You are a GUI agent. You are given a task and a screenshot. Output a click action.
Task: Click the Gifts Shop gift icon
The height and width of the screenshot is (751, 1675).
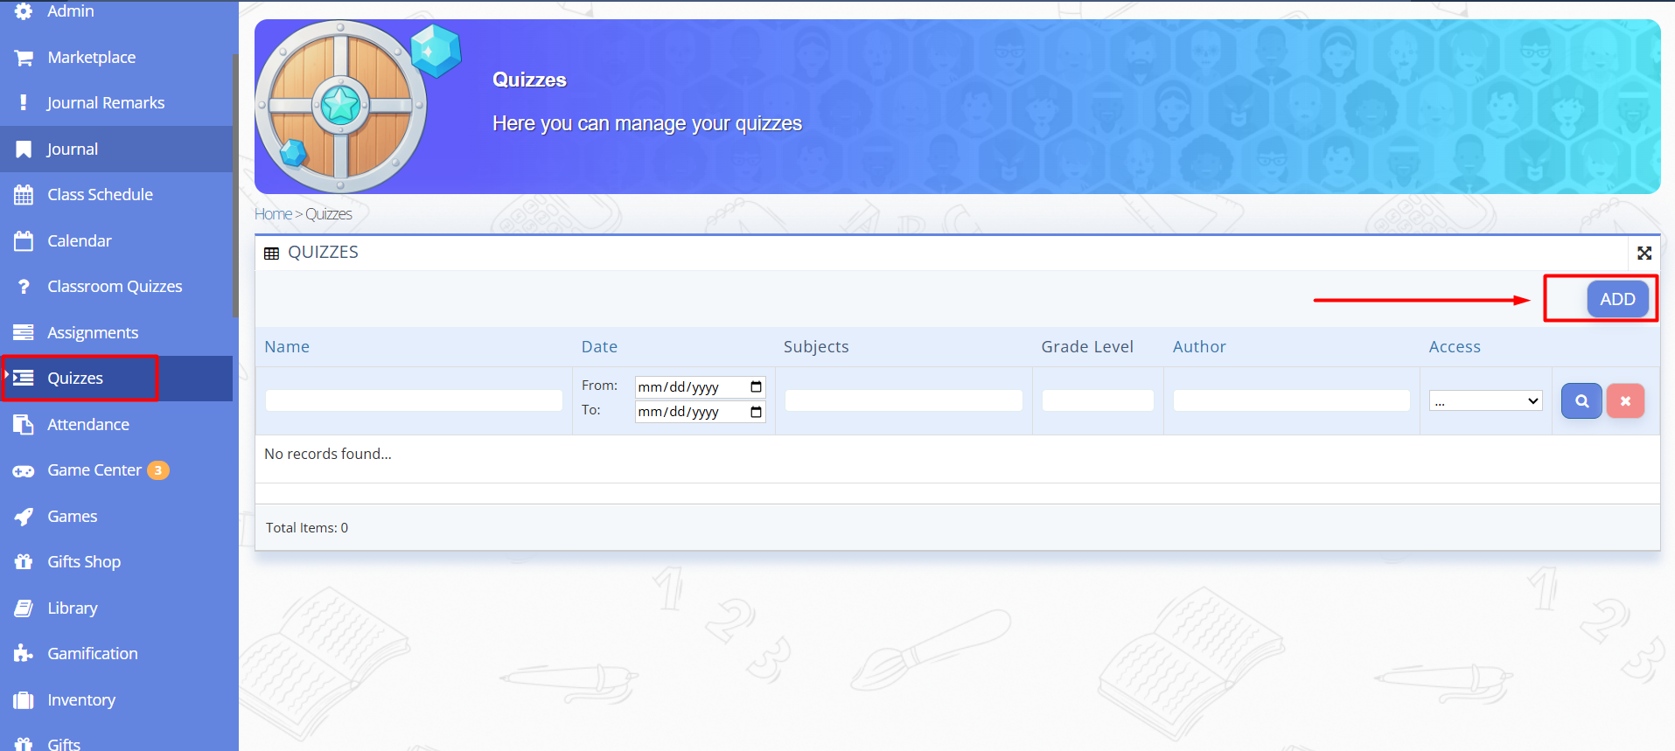[24, 562]
